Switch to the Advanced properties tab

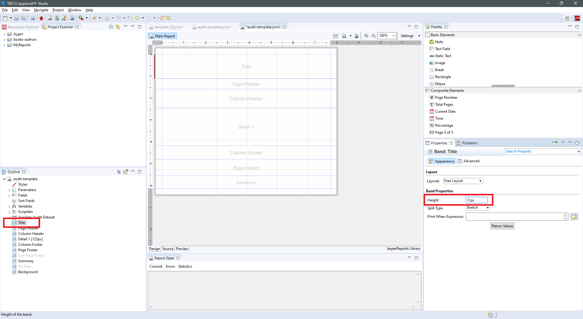coord(471,161)
